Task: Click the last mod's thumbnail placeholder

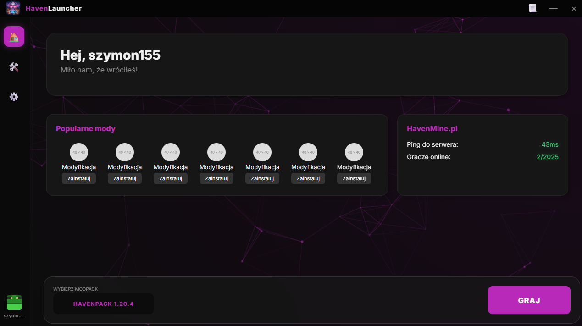Action: (x=354, y=152)
